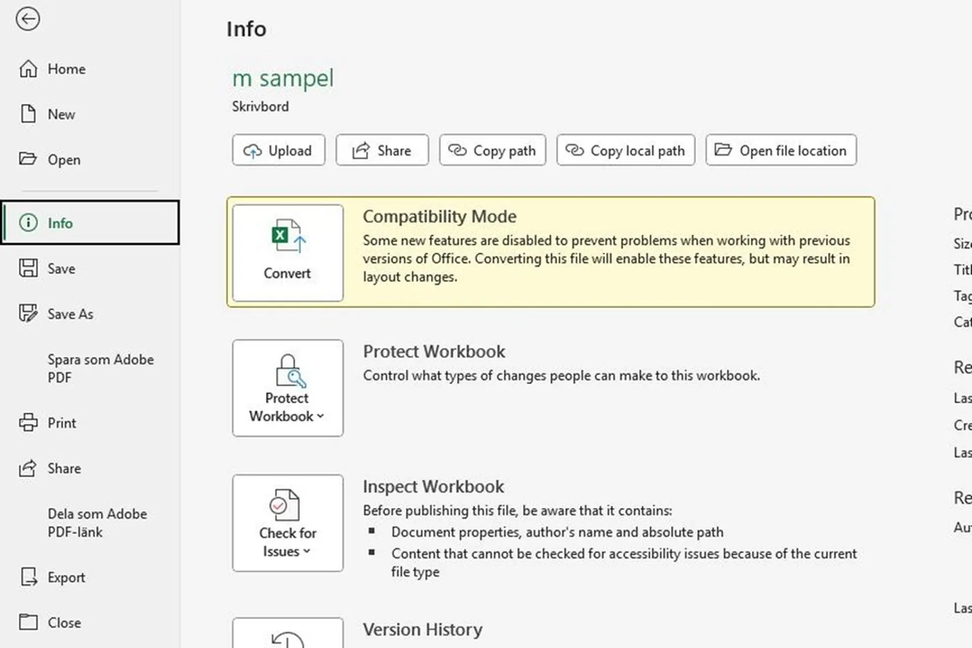Click the chain-link icon on Copy local path
Image resolution: width=972 pixels, height=648 pixels.
coord(575,150)
